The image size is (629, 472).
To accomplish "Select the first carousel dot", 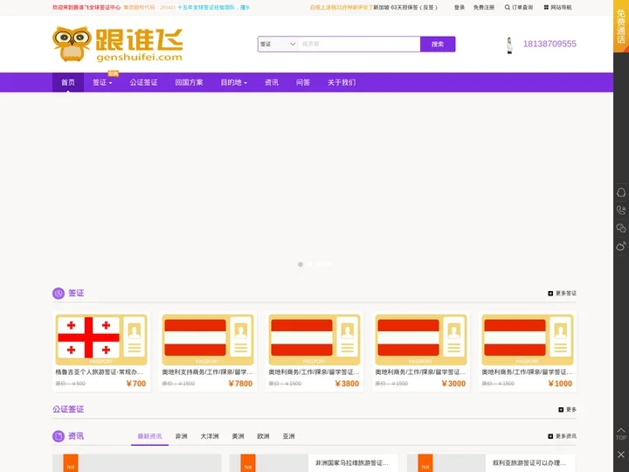I will [301, 265].
